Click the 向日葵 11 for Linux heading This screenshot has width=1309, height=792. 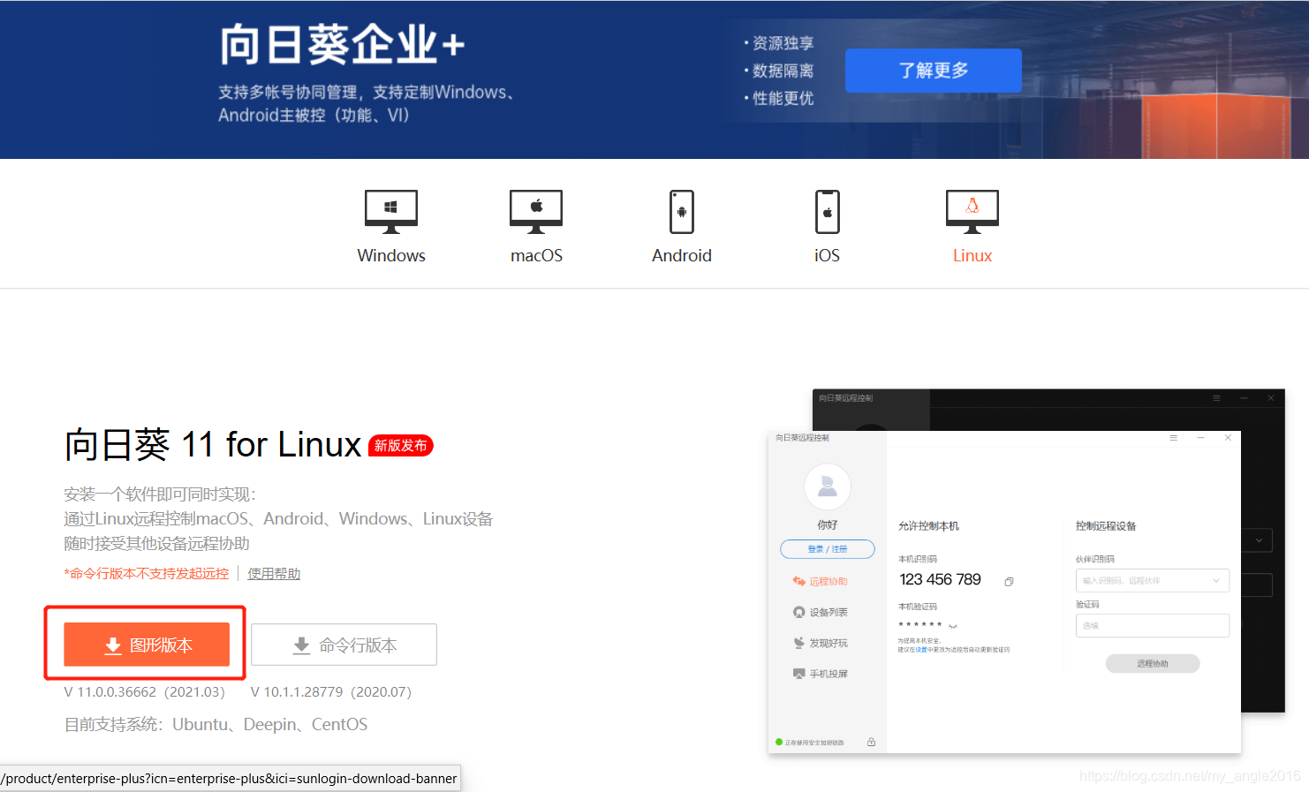[x=213, y=445]
